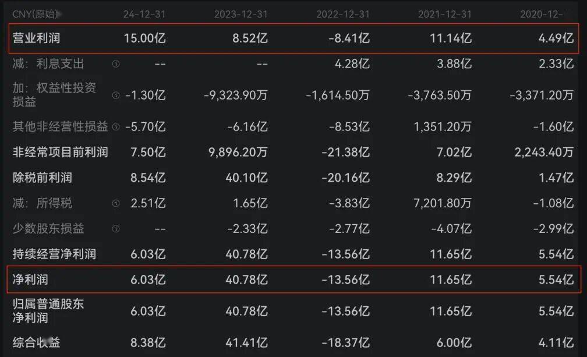The width and height of the screenshot is (587, 357).
Task: Open the 持续经营净利润 row label
Action: point(54,254)
